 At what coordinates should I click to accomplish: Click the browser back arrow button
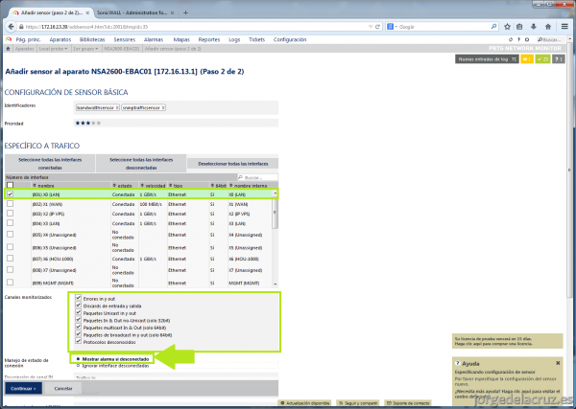point(11,27)
